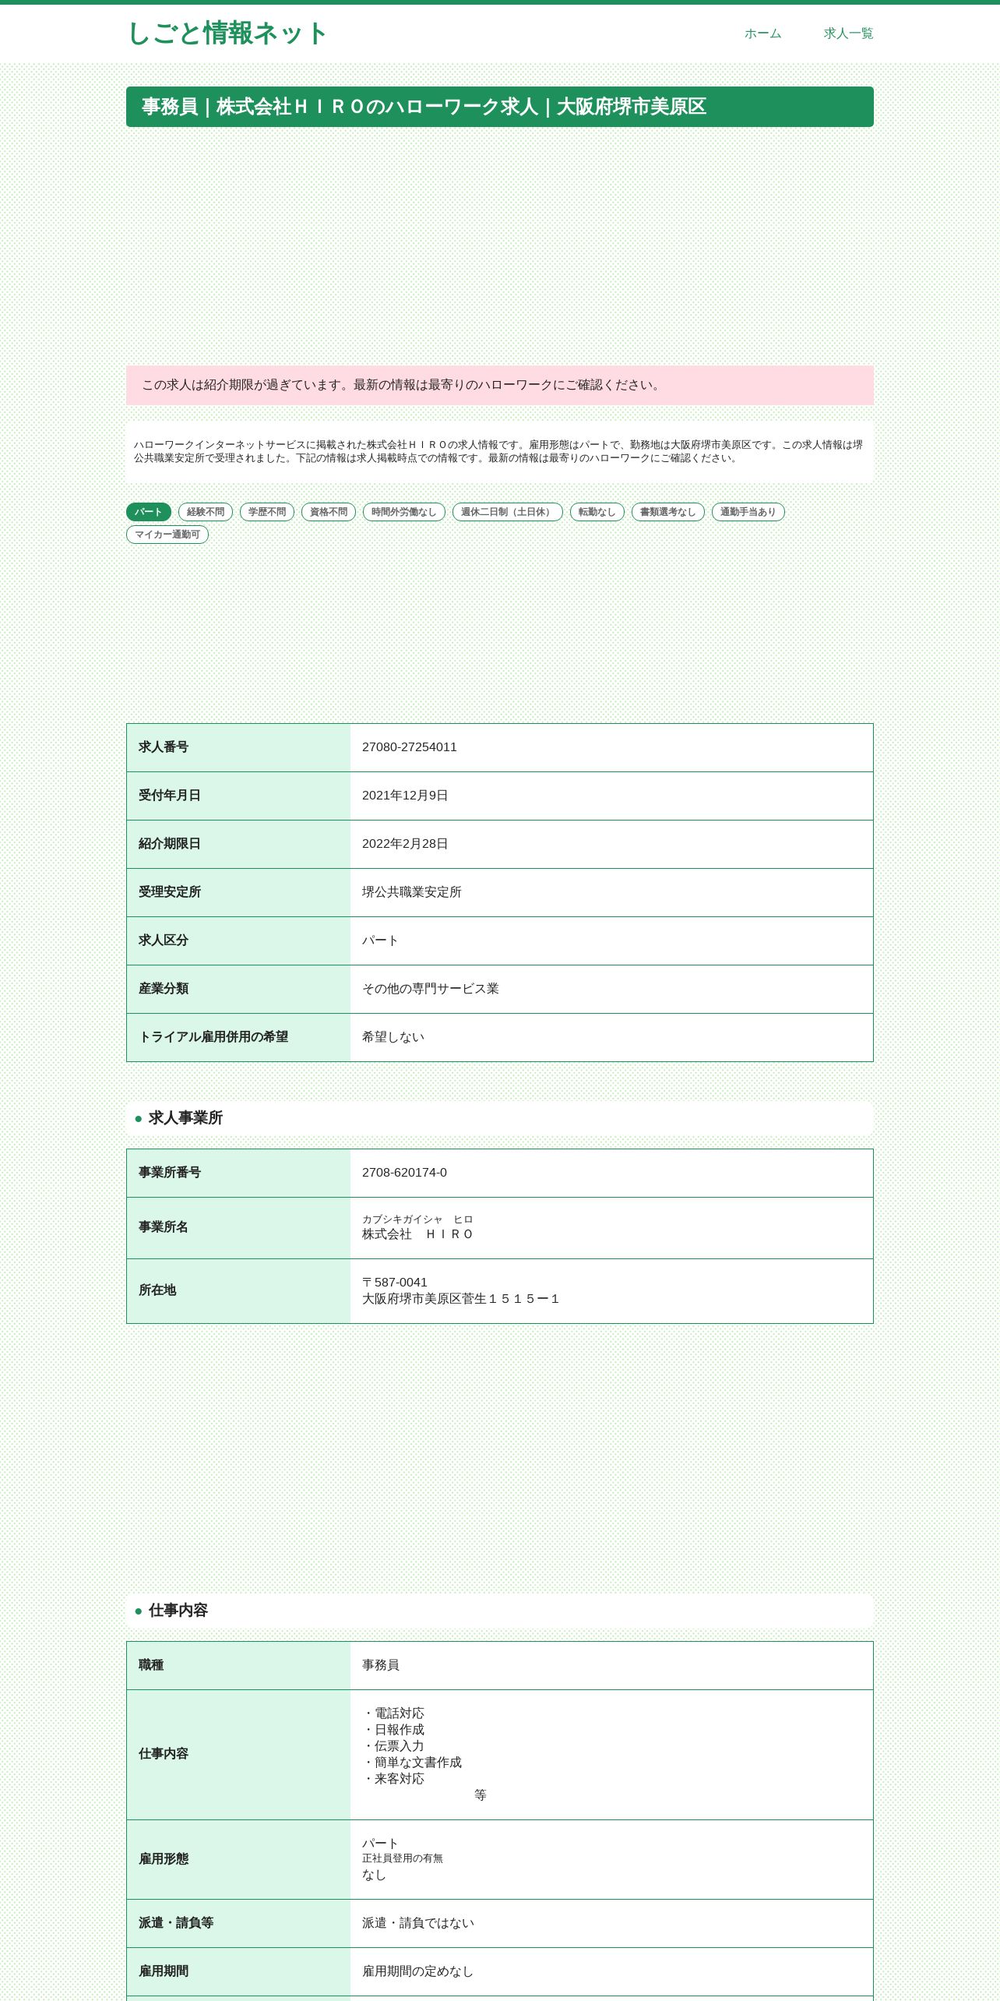Click the job number 27080-27254011

pyautogui.click(x=410, y=747)
